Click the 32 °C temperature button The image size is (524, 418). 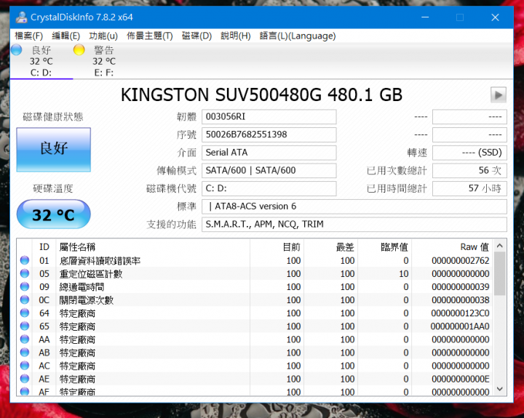point(53,214)
